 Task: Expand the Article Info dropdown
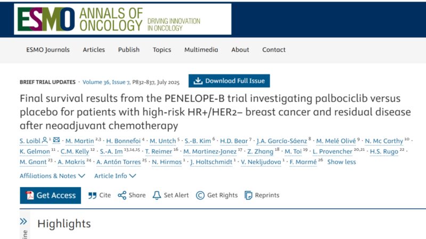coord(115,176)
